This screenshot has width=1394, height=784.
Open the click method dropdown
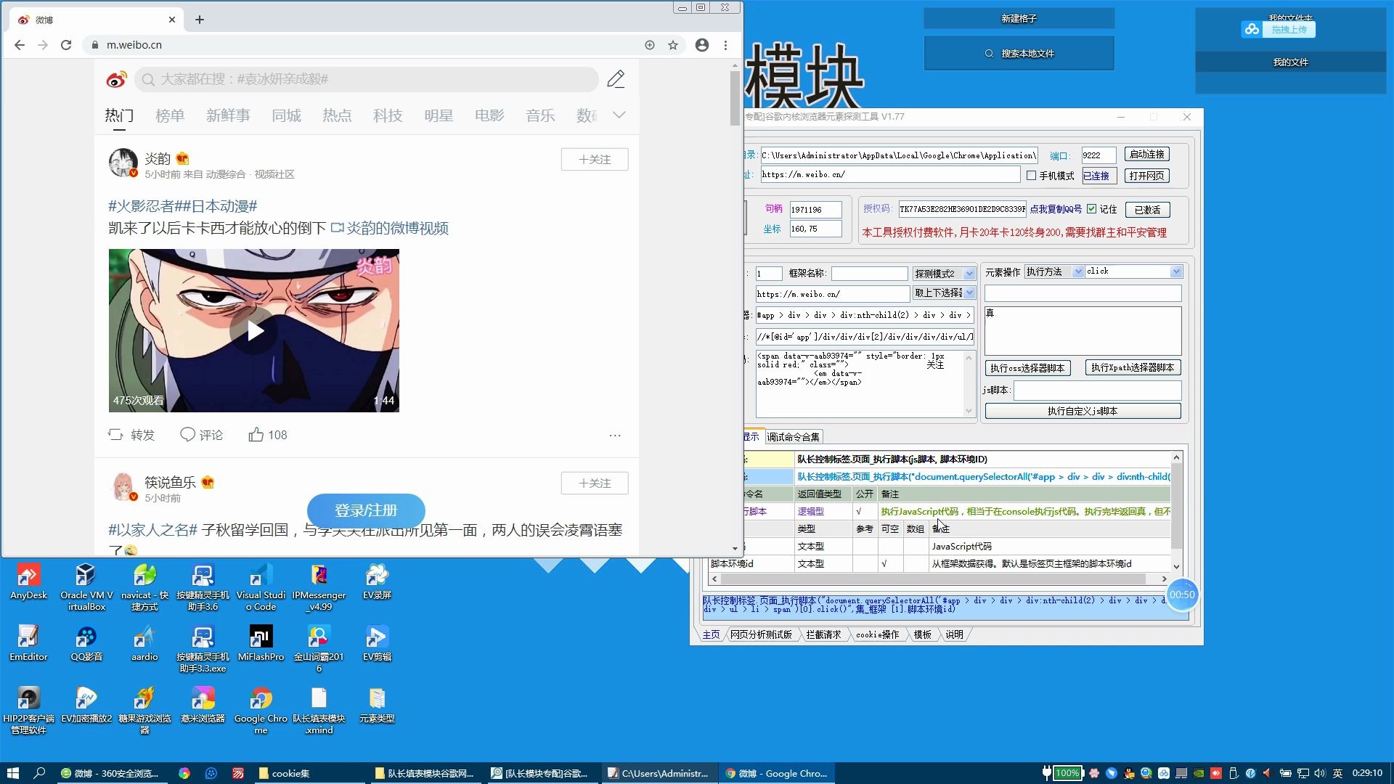point(1175,271)
